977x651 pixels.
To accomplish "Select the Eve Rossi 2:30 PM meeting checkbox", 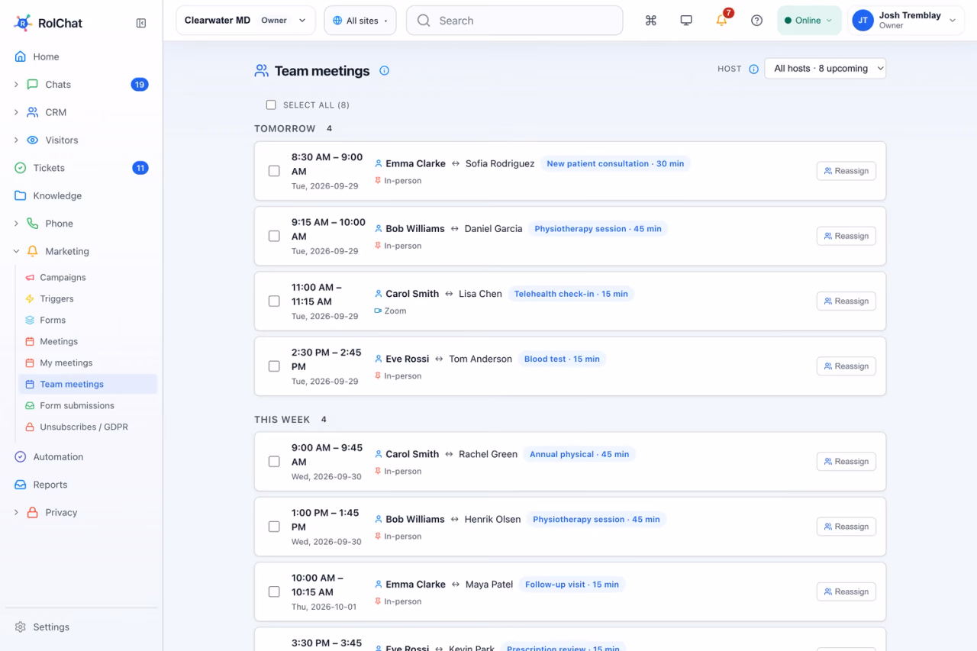I will tap(274, 366).
